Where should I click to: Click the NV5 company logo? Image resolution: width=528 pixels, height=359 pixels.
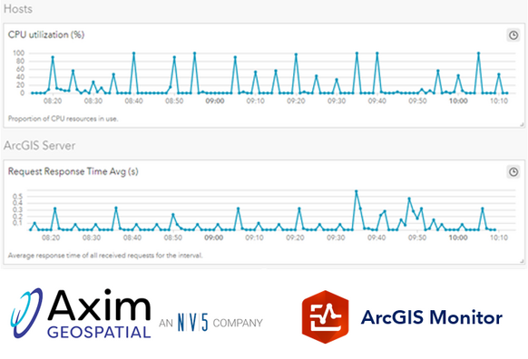pos(193,322)
